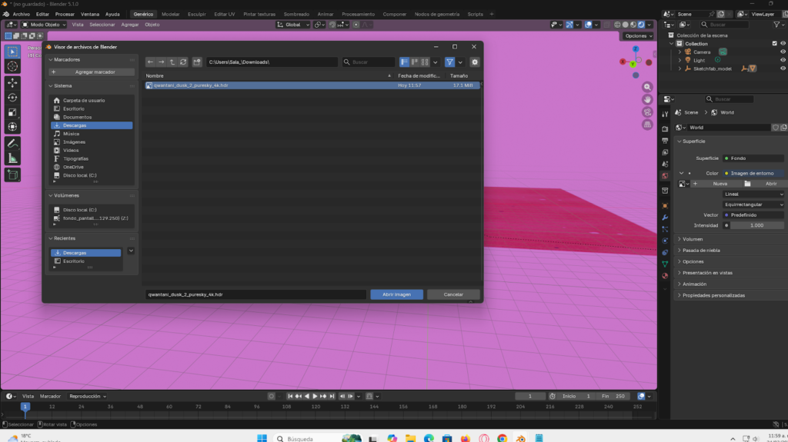Open the Modo Objeto mode dropdown
This screenshot has height=442, width=788.
44,25
